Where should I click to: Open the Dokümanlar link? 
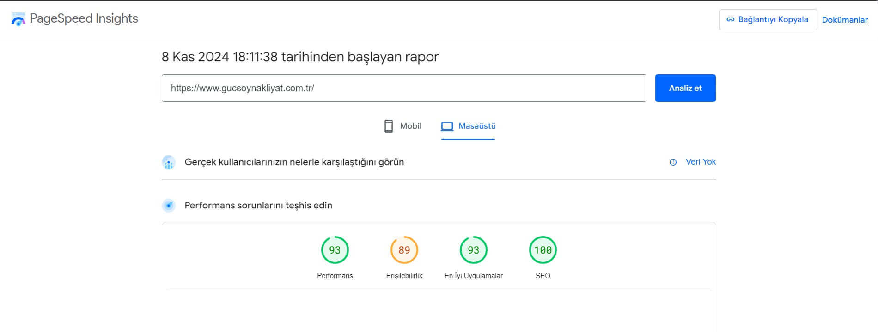coord(845,20)
